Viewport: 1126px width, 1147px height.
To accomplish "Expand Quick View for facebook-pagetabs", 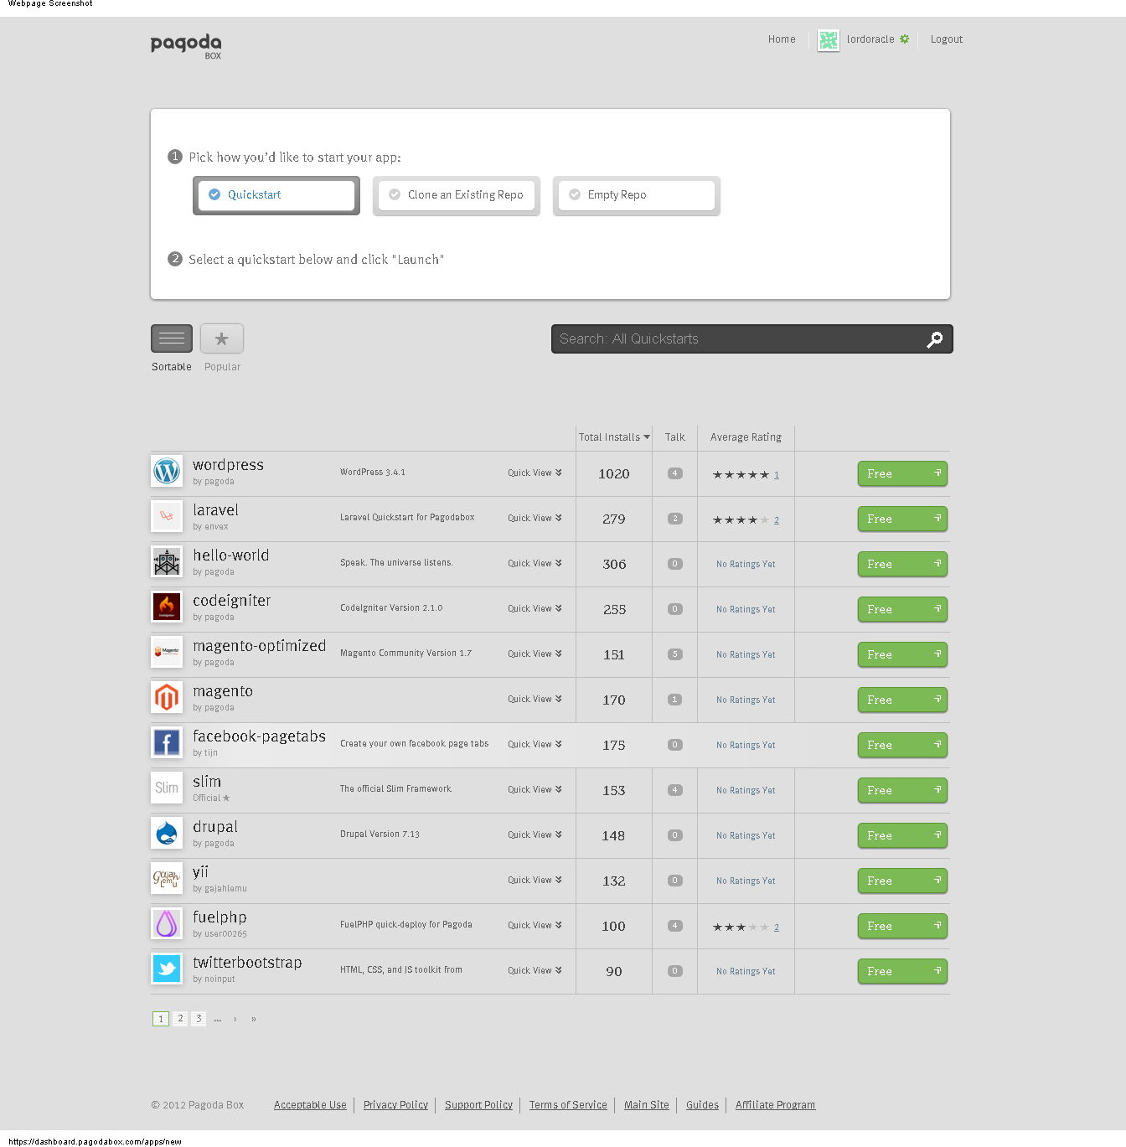I will click(x=535, y=745).
